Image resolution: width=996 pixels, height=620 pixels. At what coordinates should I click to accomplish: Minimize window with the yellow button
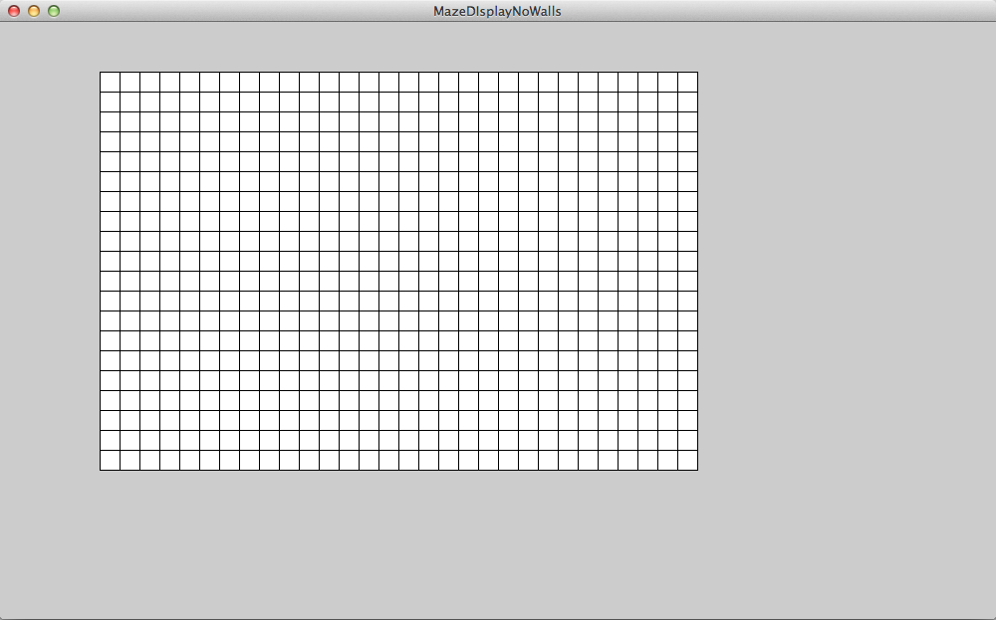(34, 11)
